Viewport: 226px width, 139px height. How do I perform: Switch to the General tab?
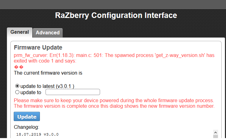20,32
